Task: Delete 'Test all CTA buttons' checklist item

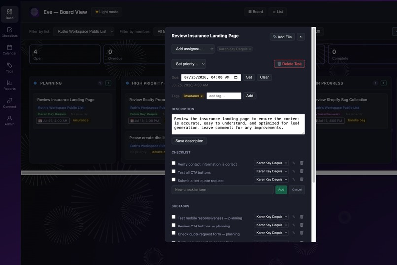Action: tap(302, 171)
